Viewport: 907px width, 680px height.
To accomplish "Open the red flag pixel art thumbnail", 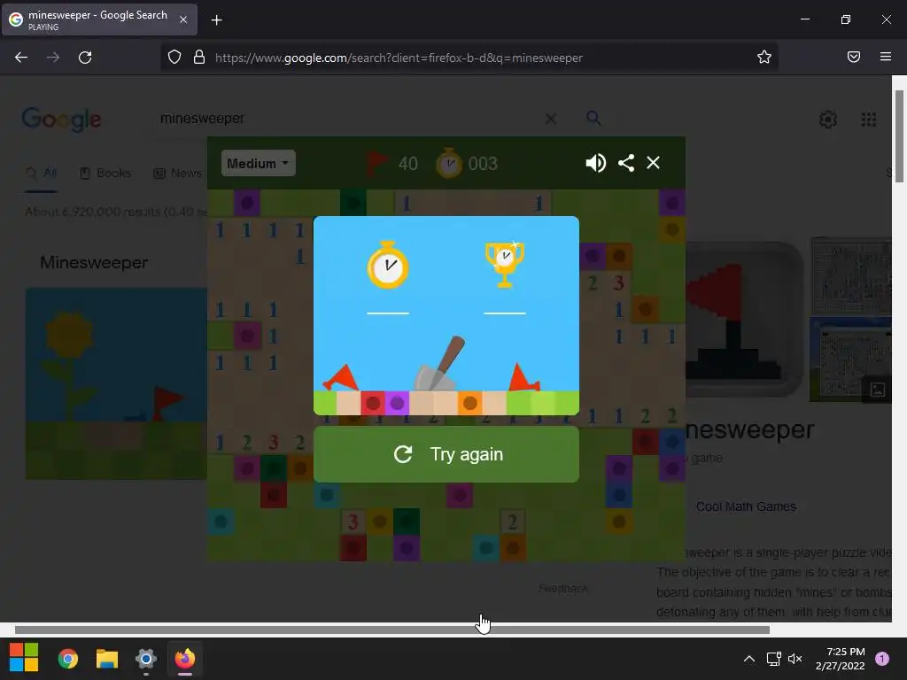I will click(x=744, y=319).
